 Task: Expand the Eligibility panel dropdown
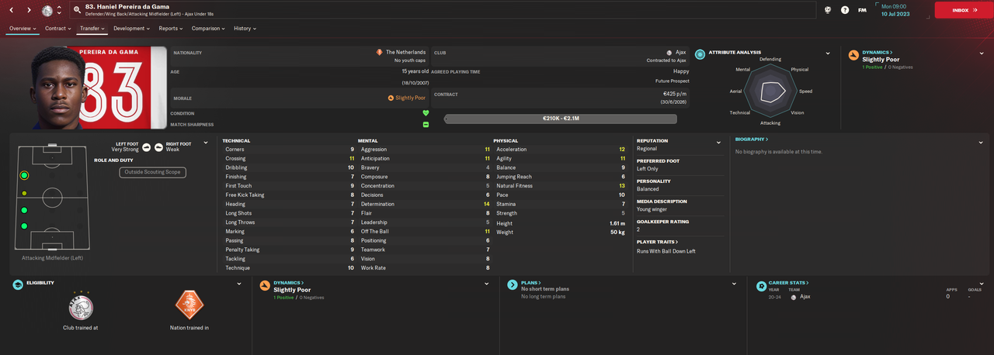coord(238,284)
